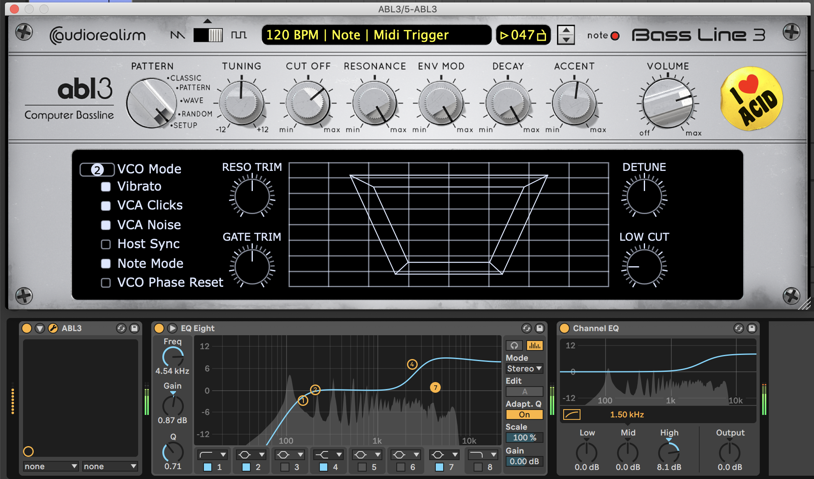The height and width of the screenshot is (479, 814).
Task: Click EQ Eight save preset icon
Action: point(540,328)
